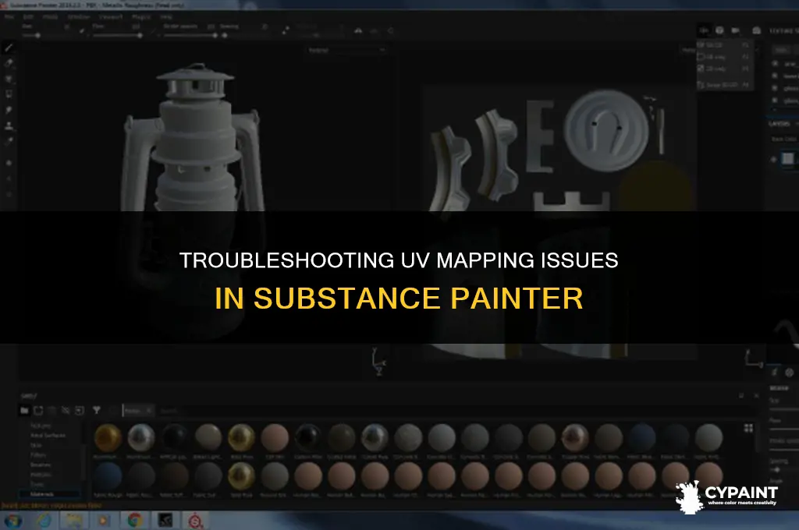
Task: Select the Eraser tool
Action: click(9, 63)
